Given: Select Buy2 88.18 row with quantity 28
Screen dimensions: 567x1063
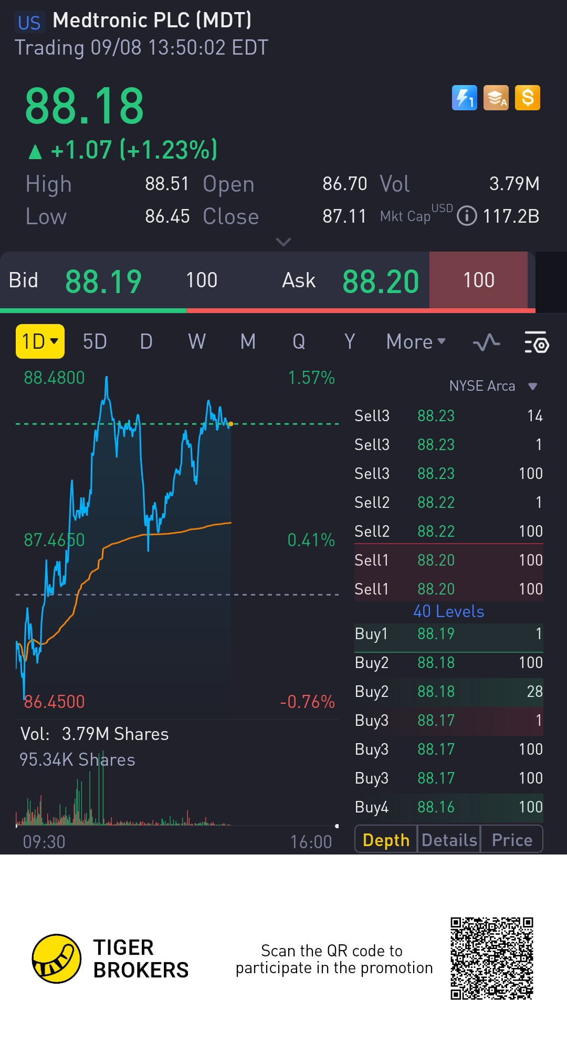Looking at the screenshot, I should 449,691.
